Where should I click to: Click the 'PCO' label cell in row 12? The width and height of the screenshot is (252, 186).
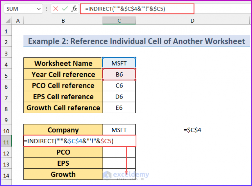point(63,152)
